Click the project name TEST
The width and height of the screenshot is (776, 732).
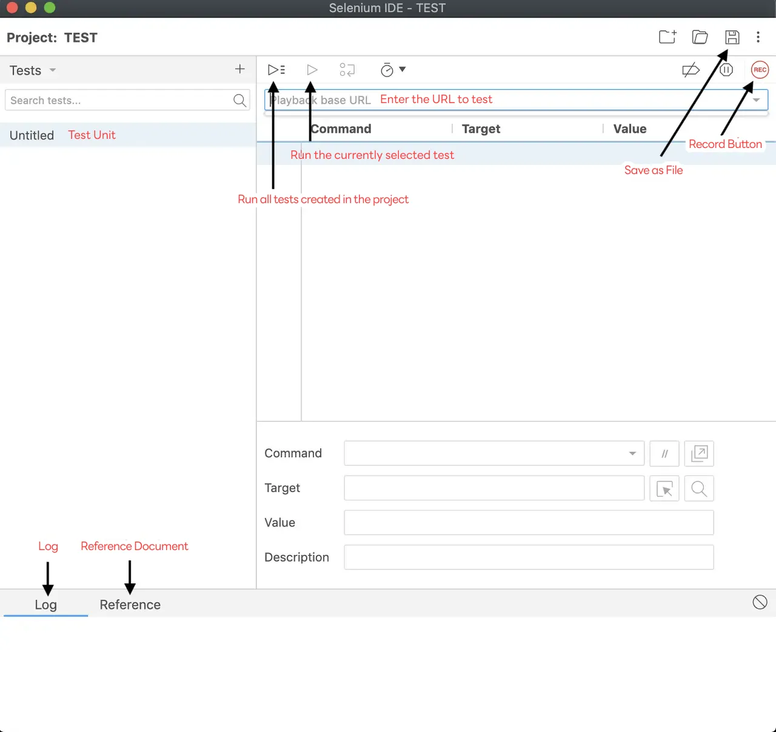click(81, 38)
